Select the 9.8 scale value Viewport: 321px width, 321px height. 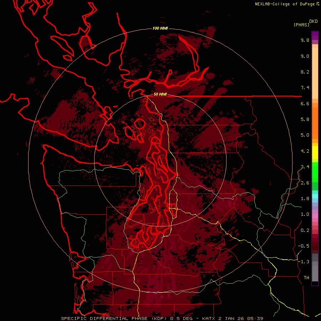[305, 40]
